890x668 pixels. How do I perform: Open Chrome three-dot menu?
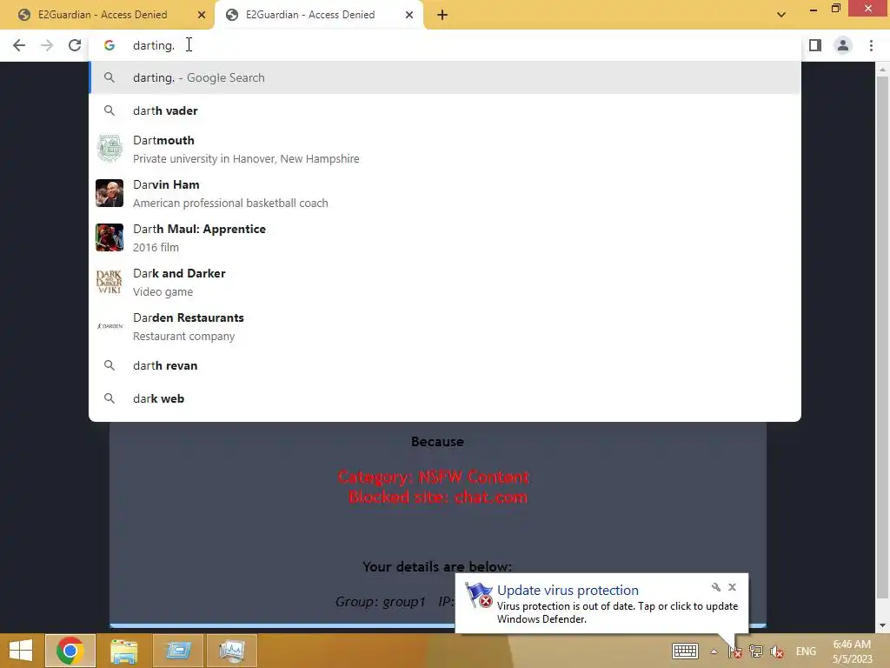click(x=871, y=45)
